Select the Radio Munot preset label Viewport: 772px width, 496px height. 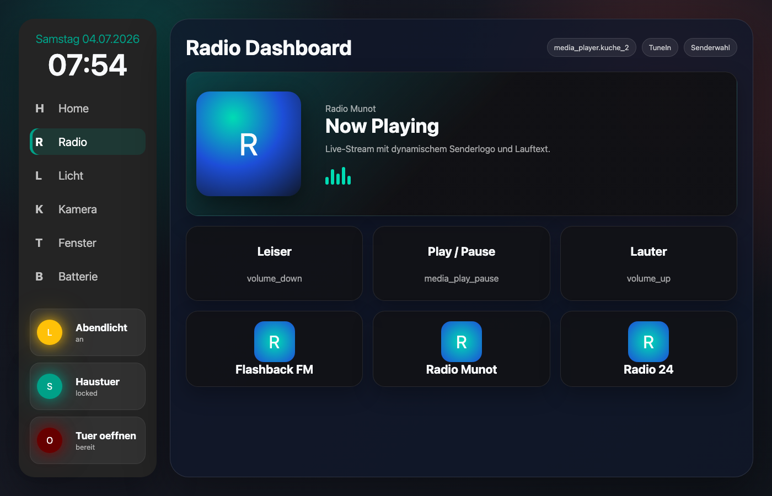[x=462, y=370]
